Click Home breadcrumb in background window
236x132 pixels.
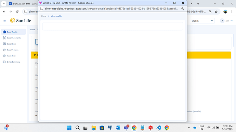click(32, 30)
